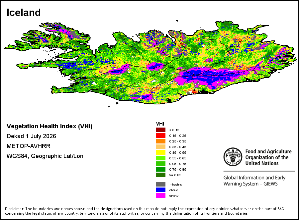
Task: Select the yellow 0.45 - 0.55 legend swatch
Action: coord(161,152)
